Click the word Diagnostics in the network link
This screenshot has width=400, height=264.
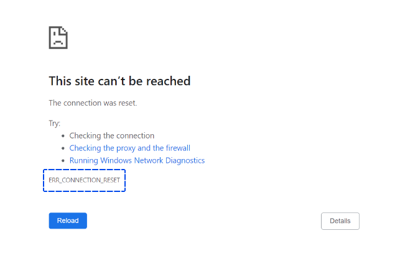point(185,160)
